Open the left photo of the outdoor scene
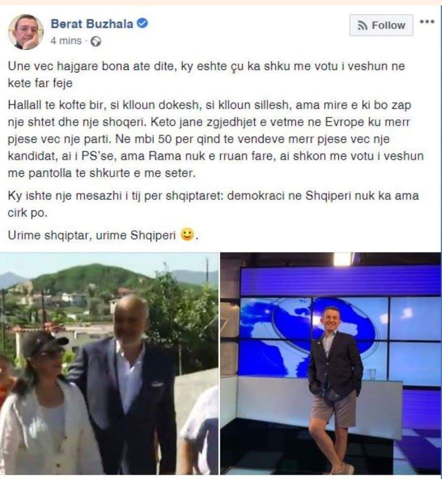442x479 pixels. click(x=109, y=364)
